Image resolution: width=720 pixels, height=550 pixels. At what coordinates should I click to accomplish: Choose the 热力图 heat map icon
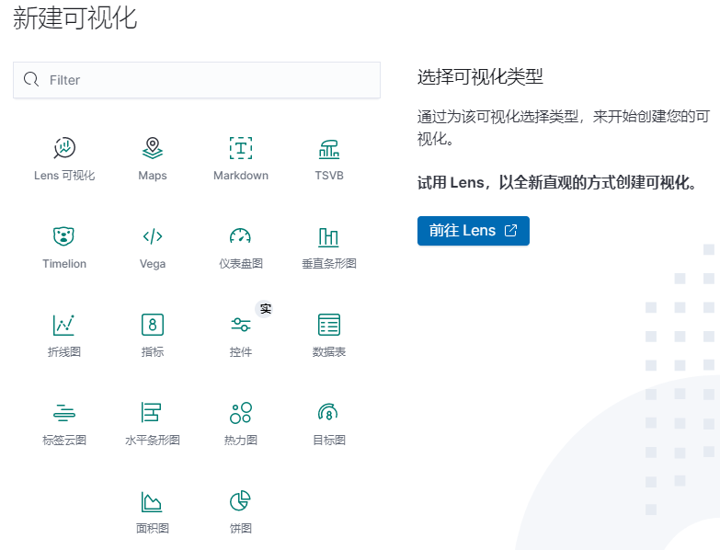click(x=241, y=413)
